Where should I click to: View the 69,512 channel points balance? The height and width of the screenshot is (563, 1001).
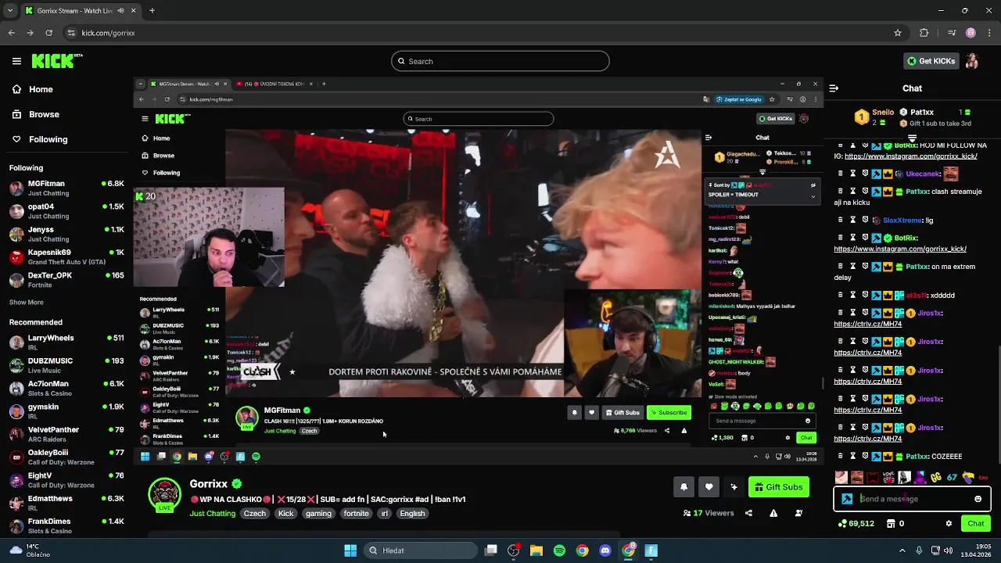click(855, 524)
